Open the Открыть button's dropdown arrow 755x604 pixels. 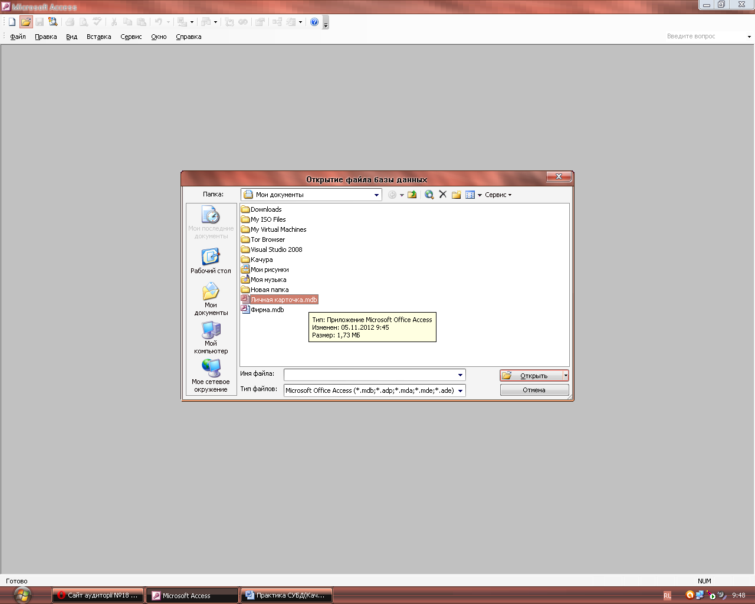pos(566,376)
